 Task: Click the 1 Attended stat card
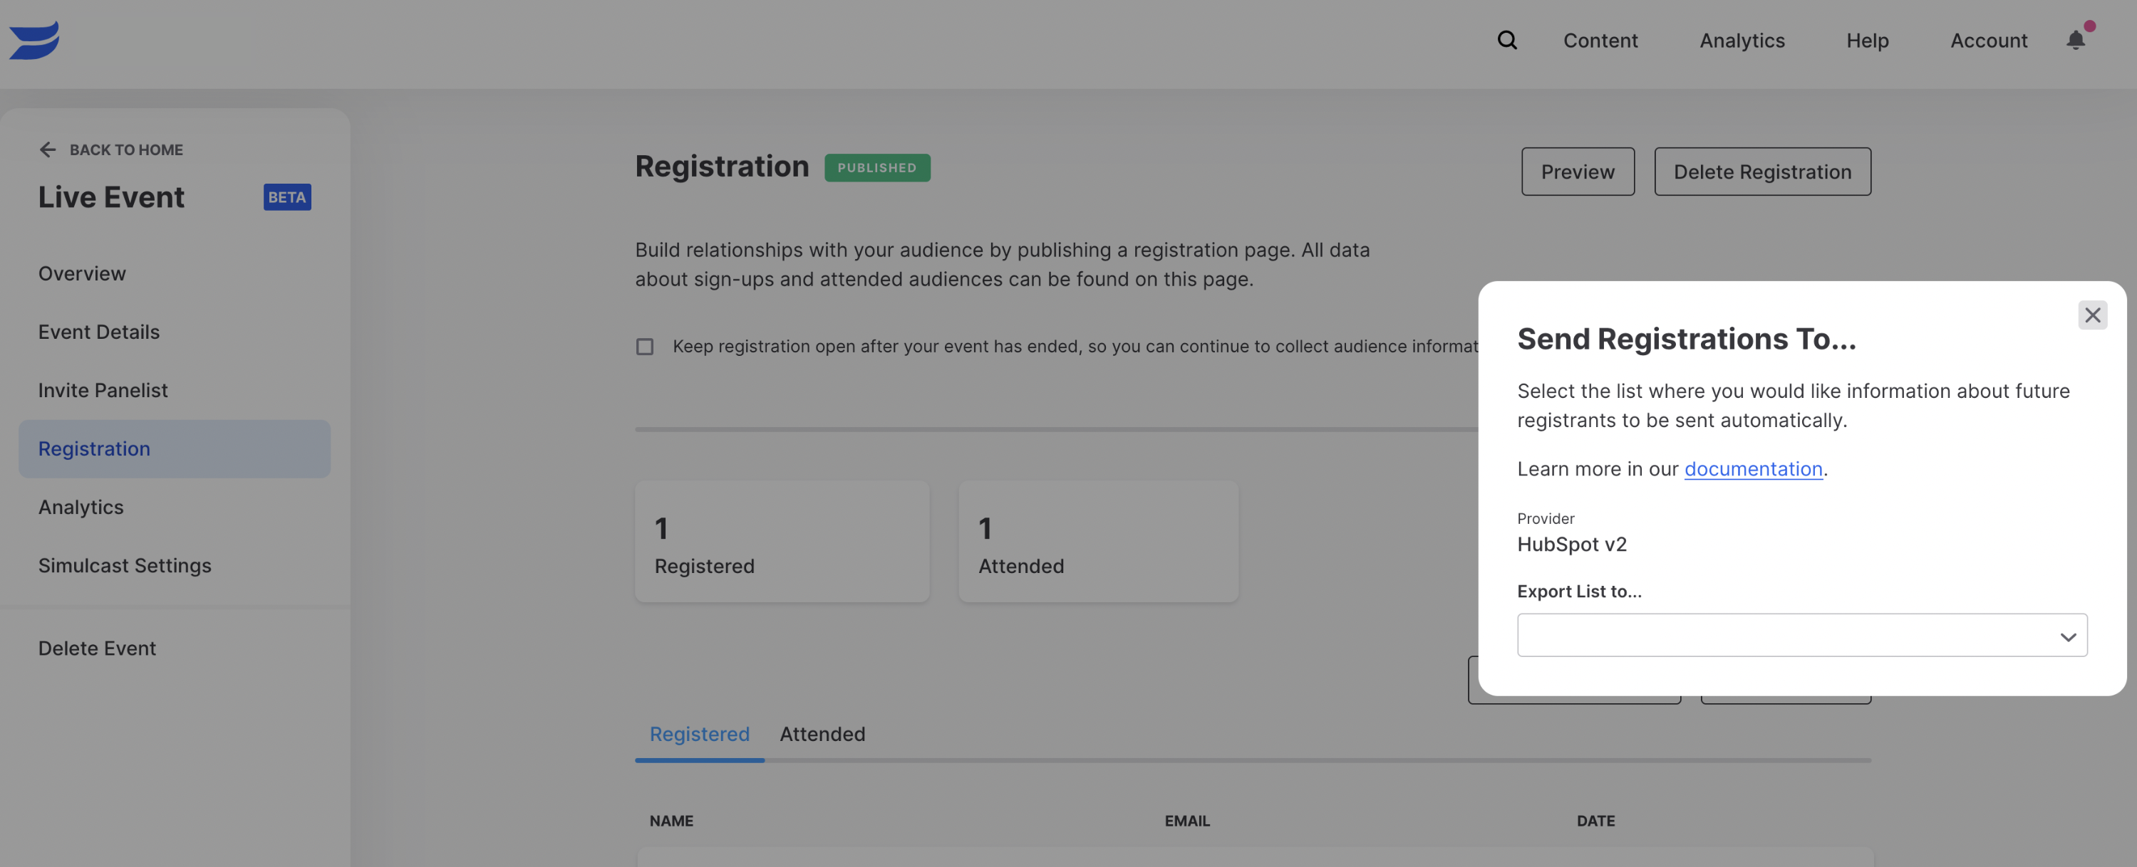[1098, 541]
